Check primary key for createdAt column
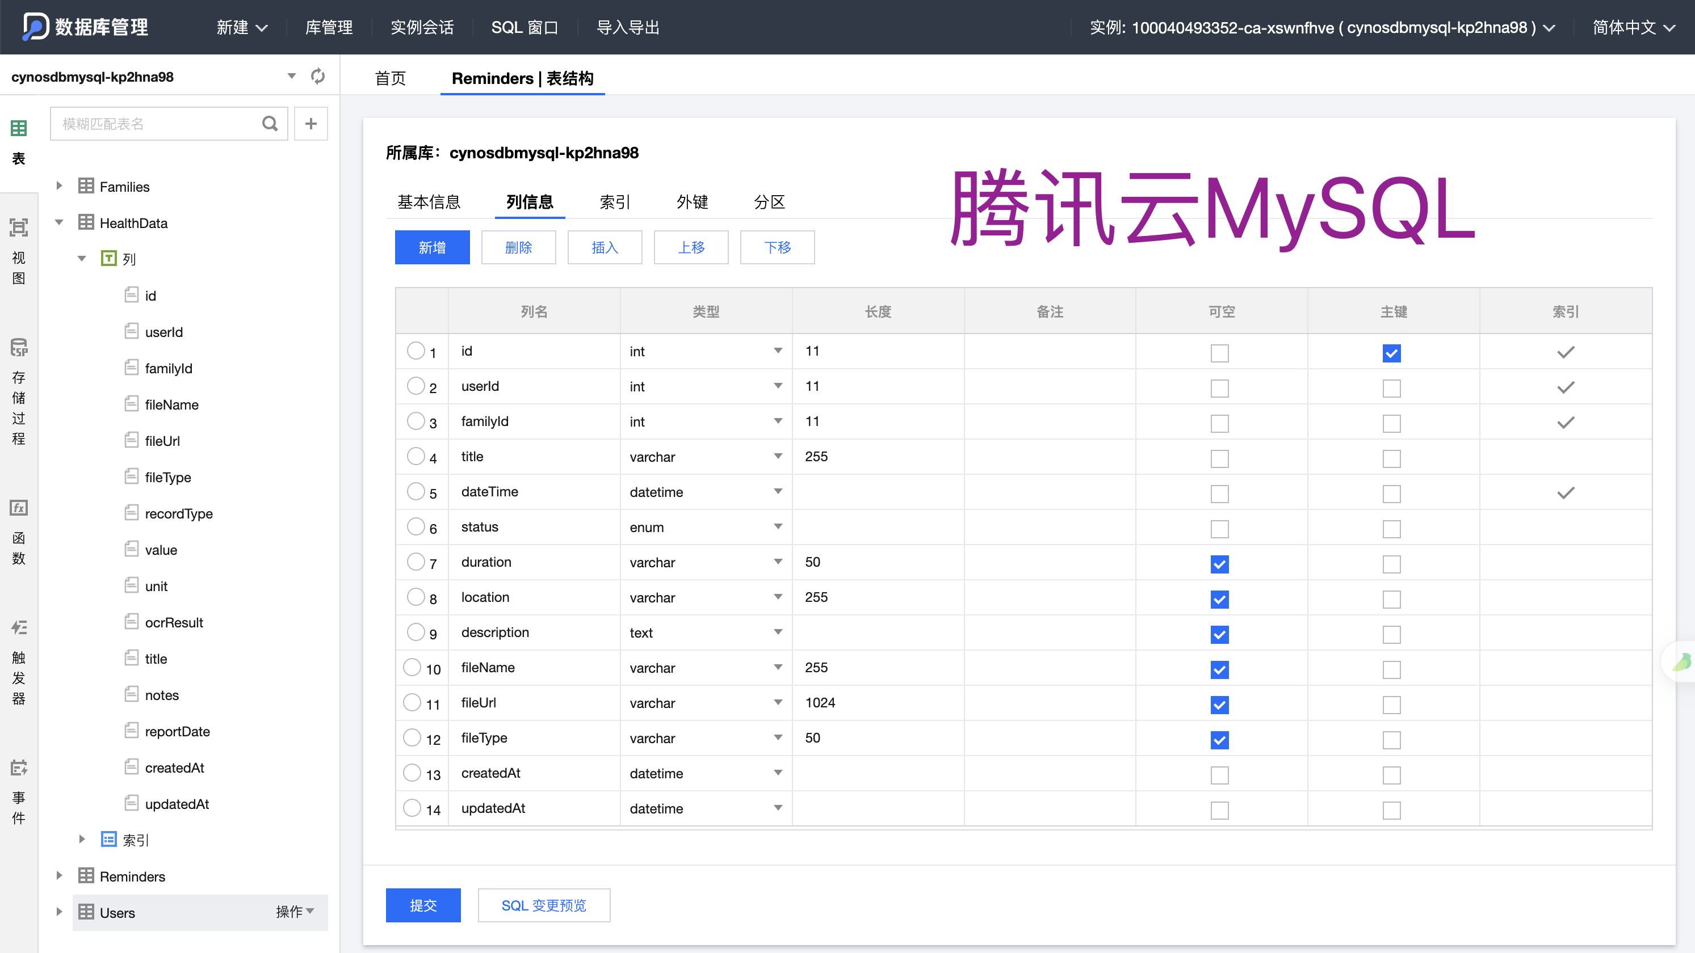The height and width of the screenshot is (953, 1695). [1392, 775]
